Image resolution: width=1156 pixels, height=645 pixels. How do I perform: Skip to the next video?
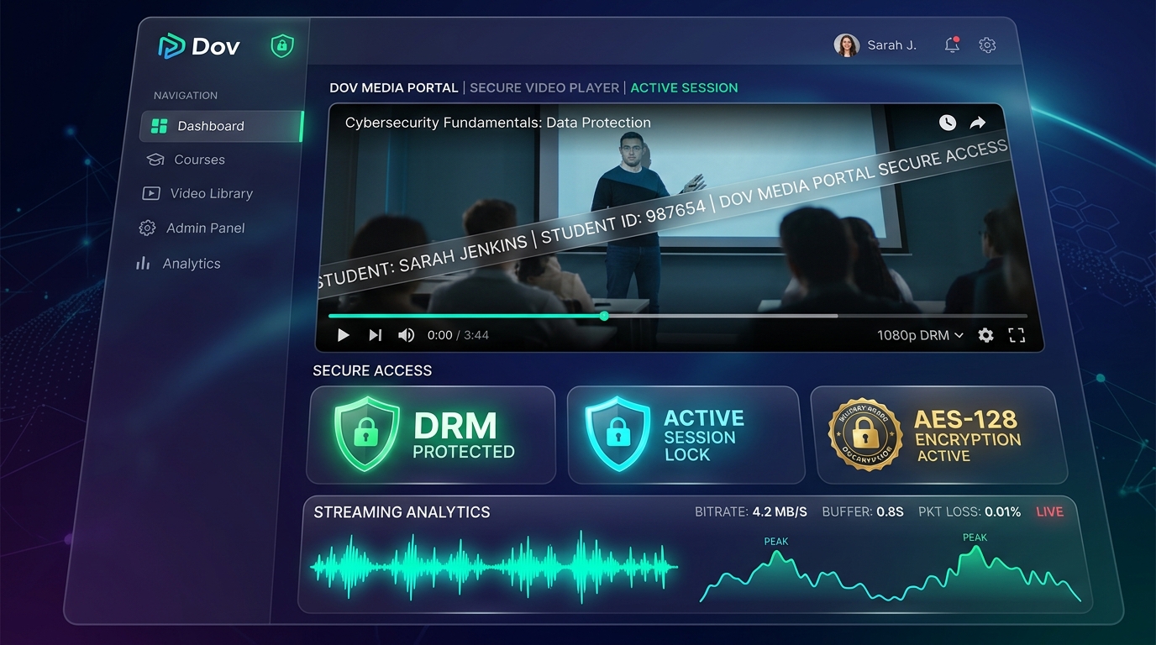coord(375,335)
